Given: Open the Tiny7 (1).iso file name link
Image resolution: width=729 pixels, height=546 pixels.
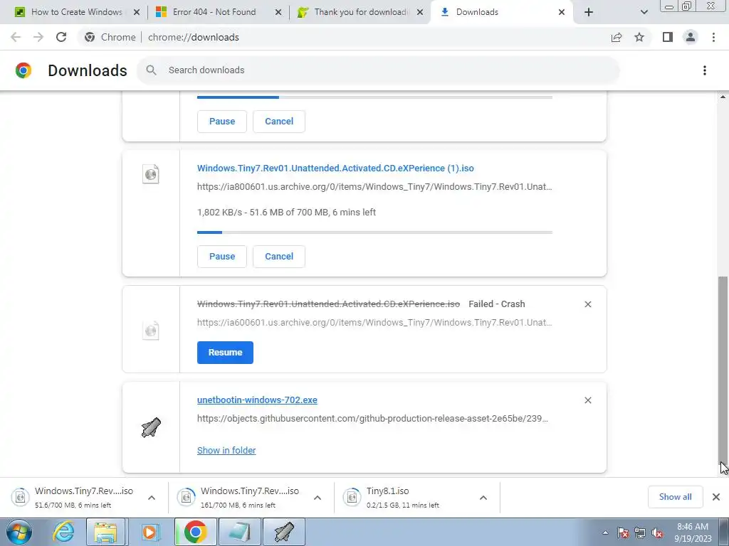Looking at the screenshot, I should pos(335,168).
